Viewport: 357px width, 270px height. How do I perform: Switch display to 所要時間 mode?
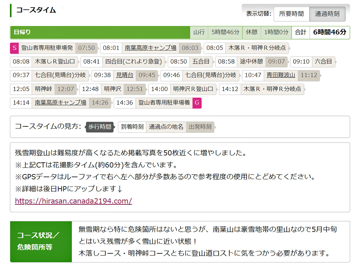(291, 14)
